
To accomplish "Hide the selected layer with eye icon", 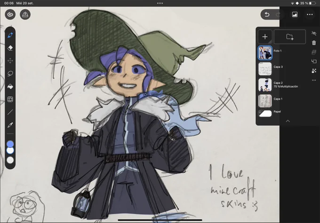I will click(314, 33).
